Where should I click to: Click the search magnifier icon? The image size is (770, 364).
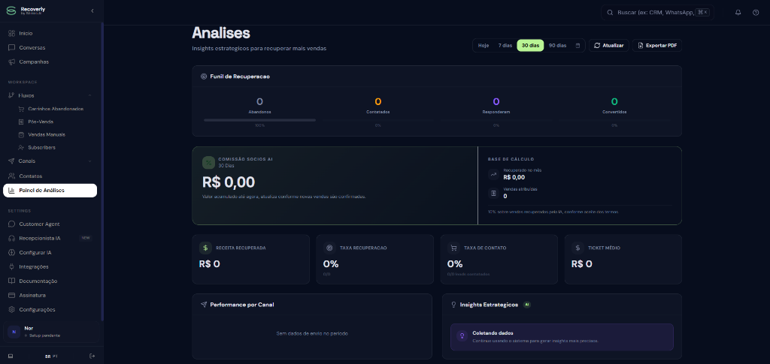(x=610, y=13)
